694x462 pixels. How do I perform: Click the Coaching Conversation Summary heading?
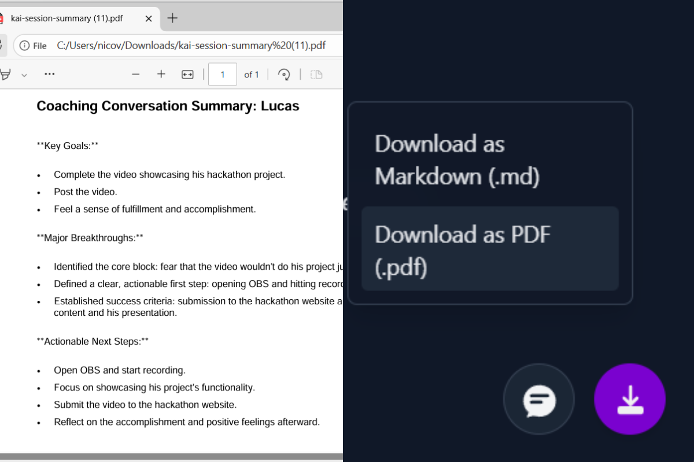[168, 106]
